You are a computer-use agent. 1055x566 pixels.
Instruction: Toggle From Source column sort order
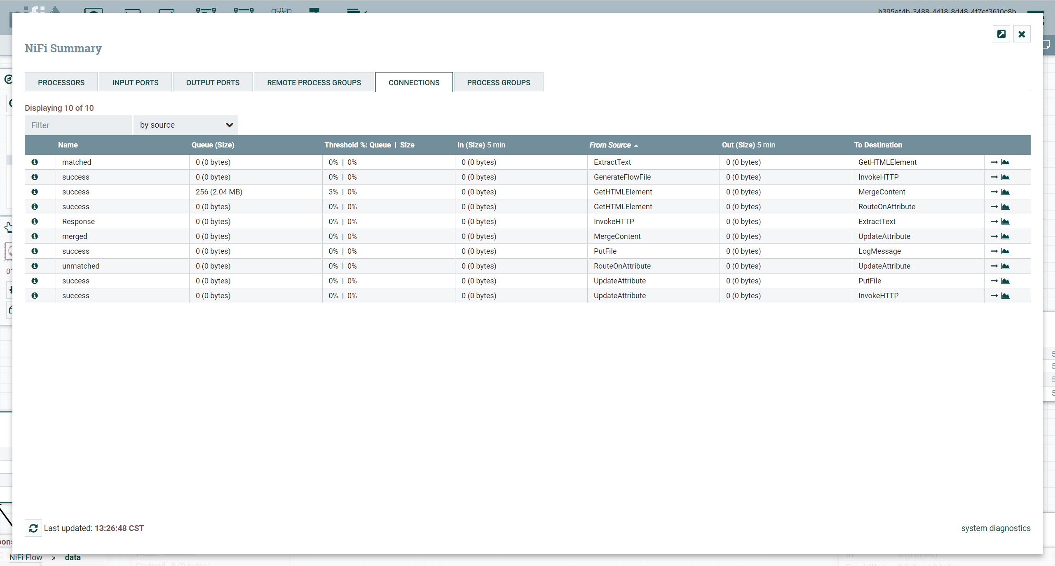coord(613,145)
